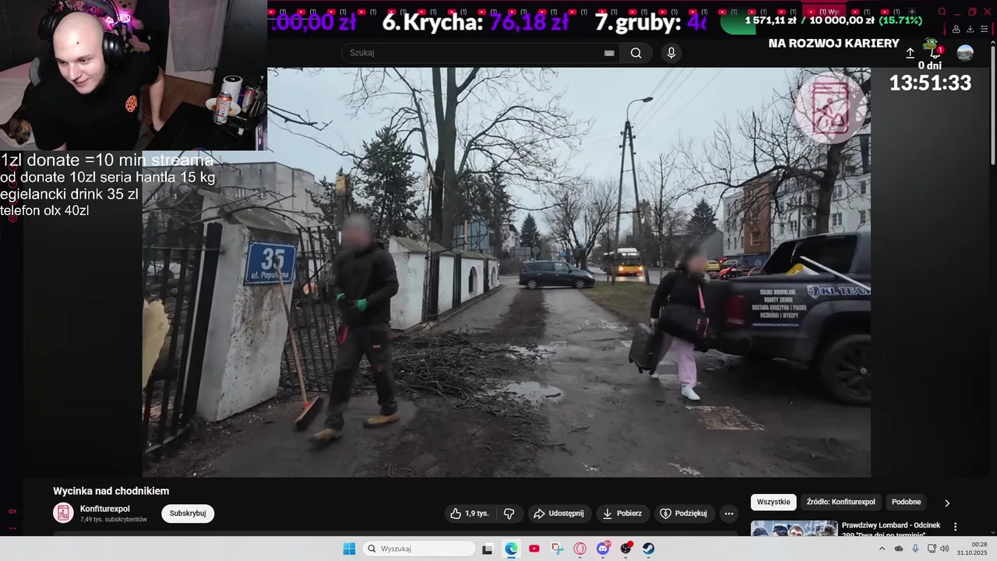This screenshot has height=561, width=997.
Task: Click the "Pobierz" download button
Action: click(x=623, y=513)
